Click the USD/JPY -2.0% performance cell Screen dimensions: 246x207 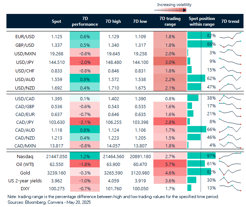[85, 61]
